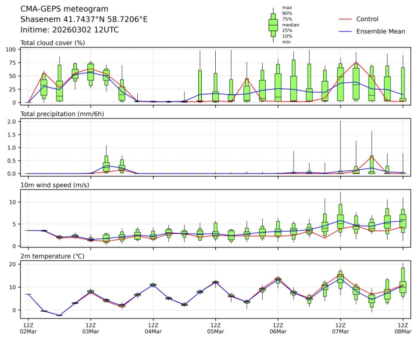
Task: Select the Control legend label
Action: [x=367, y=19]
